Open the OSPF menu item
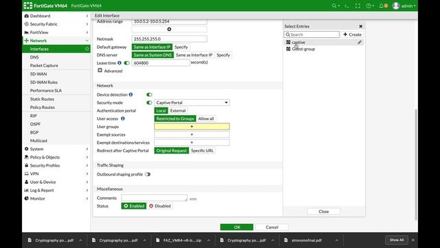The image size is (440, 248). coord(35,124)
